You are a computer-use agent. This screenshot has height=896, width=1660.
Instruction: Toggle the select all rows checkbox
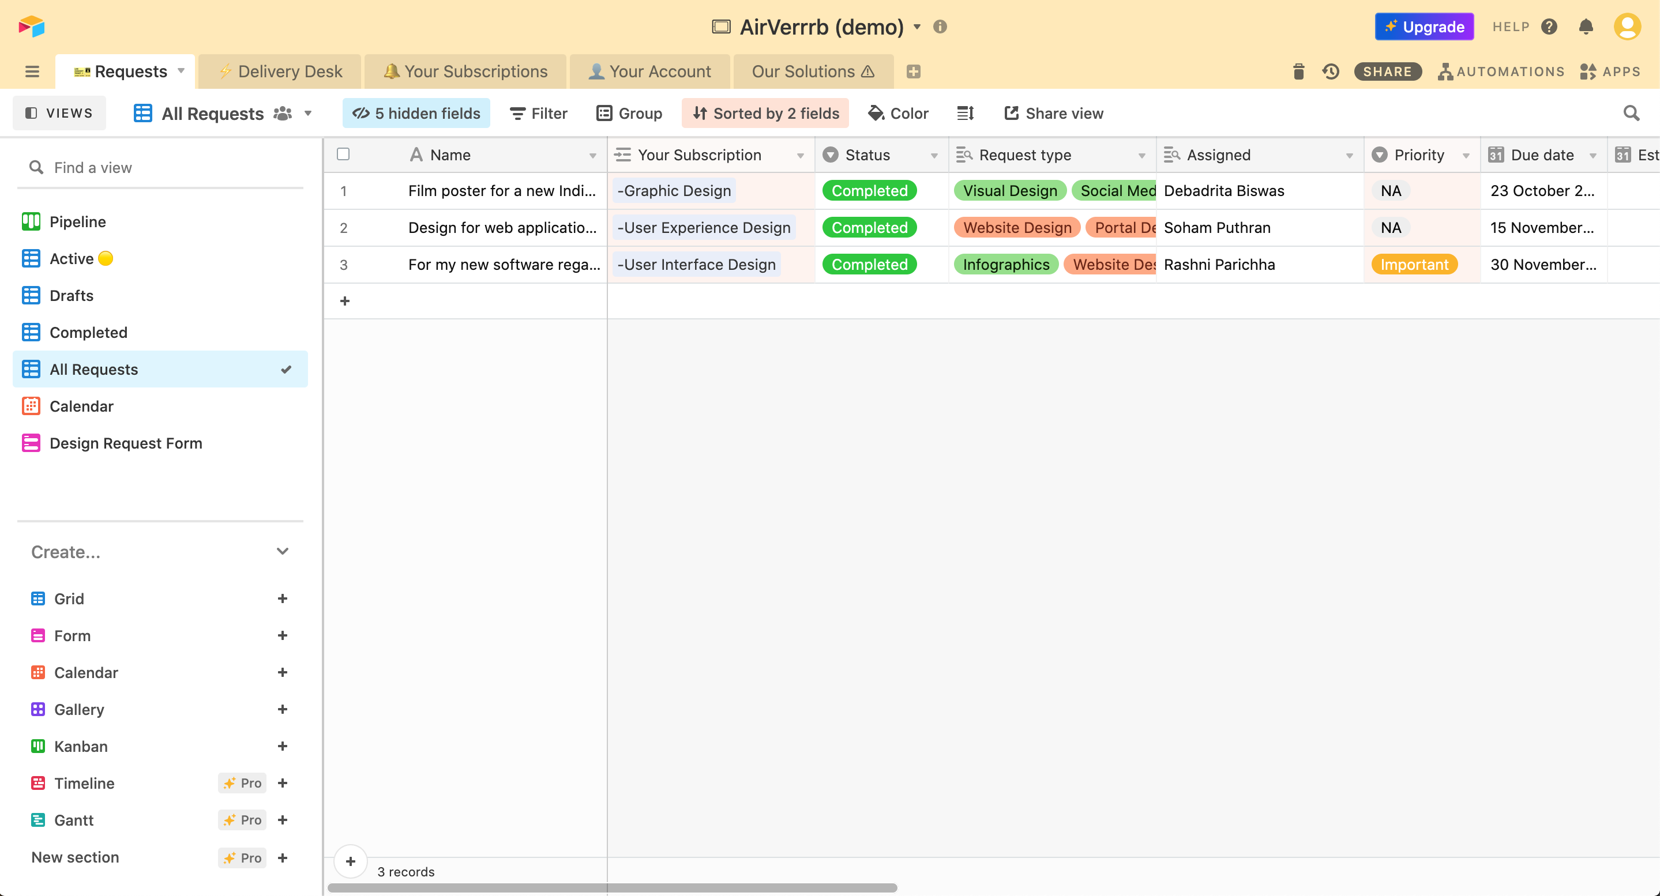[x=343, y=154]
